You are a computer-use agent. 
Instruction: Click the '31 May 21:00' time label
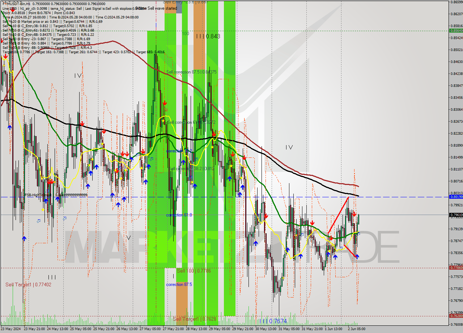[x=313, y=329]
